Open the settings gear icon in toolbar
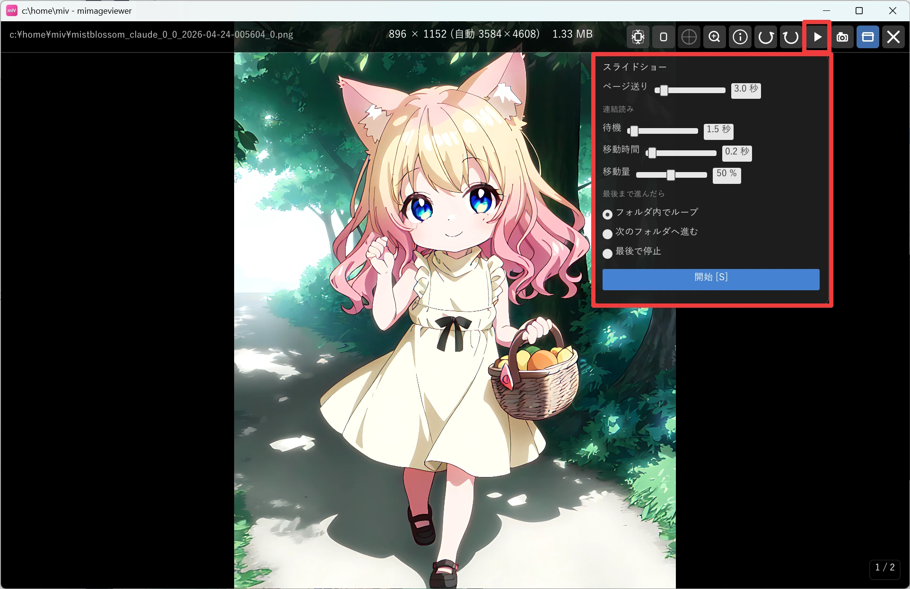Screen dimensions: 910x589 tap(638, 37)
